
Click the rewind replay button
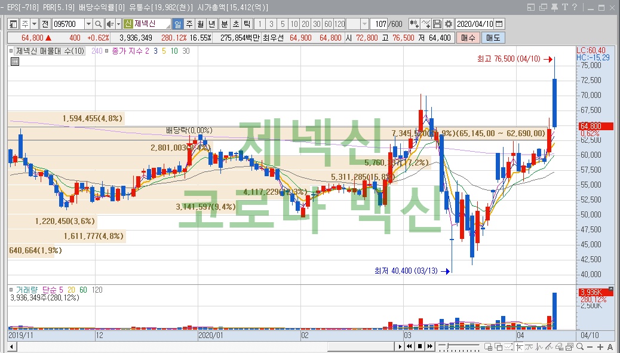[x=409, y=346]
